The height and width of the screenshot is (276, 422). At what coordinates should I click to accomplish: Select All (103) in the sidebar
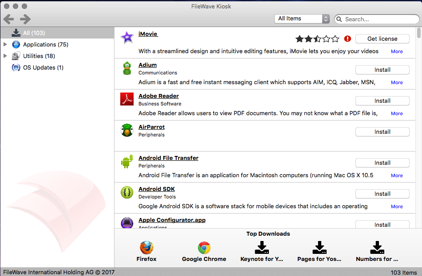(x=34, y=33)
